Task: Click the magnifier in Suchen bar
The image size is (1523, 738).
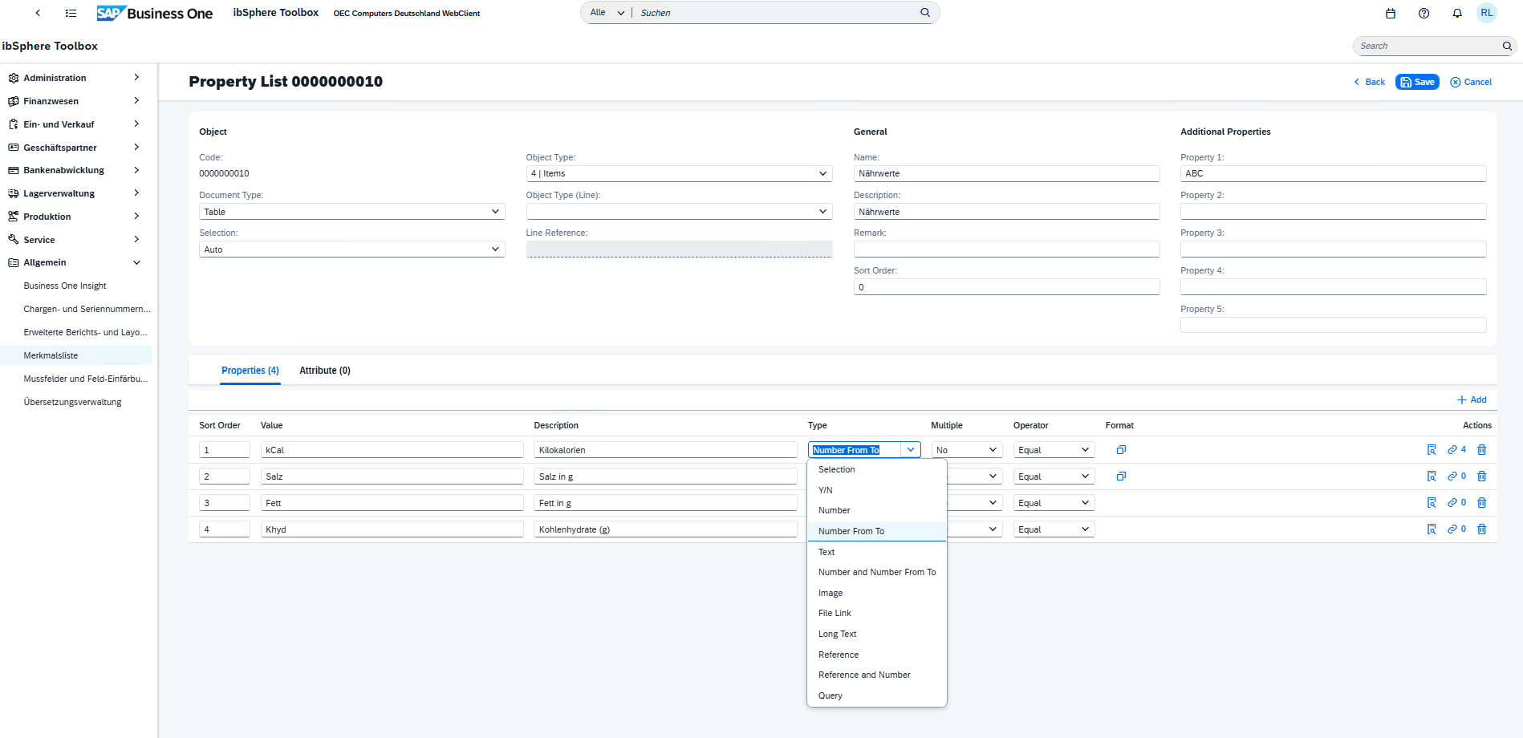Action: (x=925, y=13)
